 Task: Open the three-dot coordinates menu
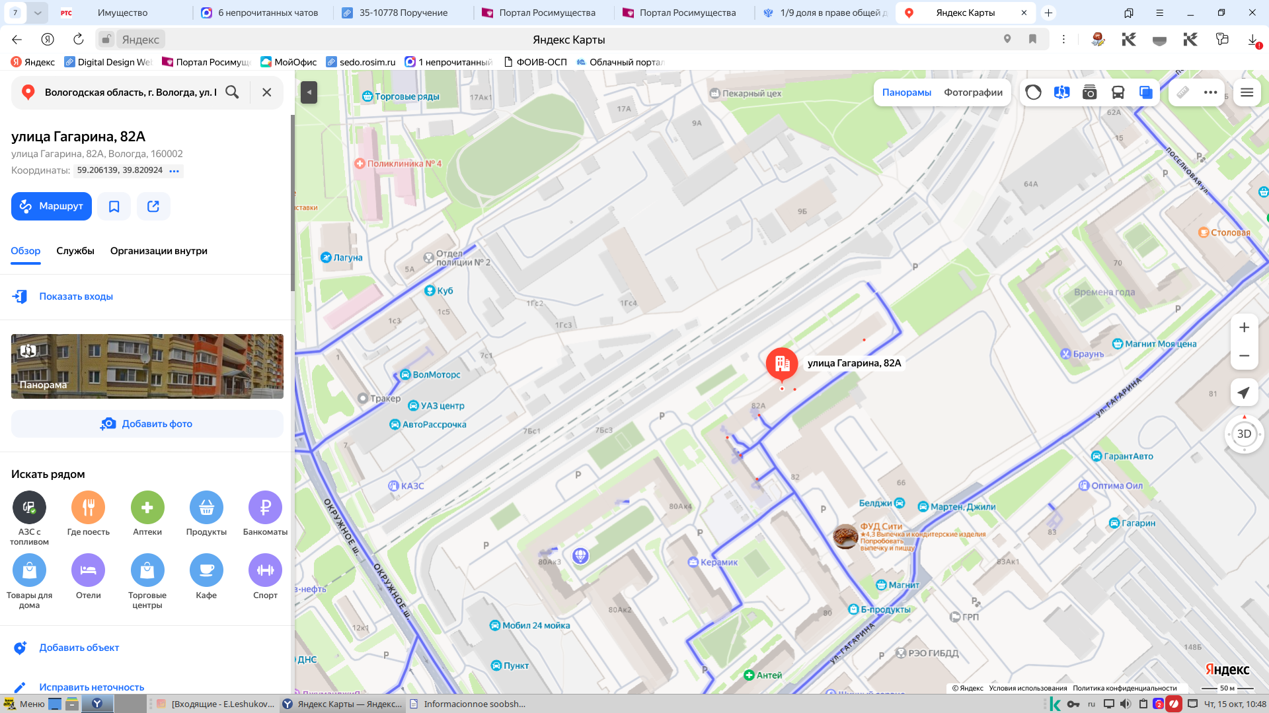174,171
